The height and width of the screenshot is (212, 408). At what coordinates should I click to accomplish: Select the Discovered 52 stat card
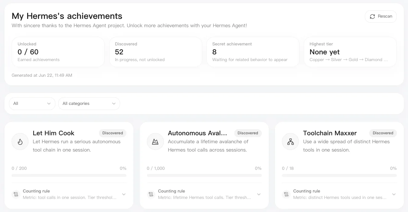pyautogui.click(x=156, y=52)
